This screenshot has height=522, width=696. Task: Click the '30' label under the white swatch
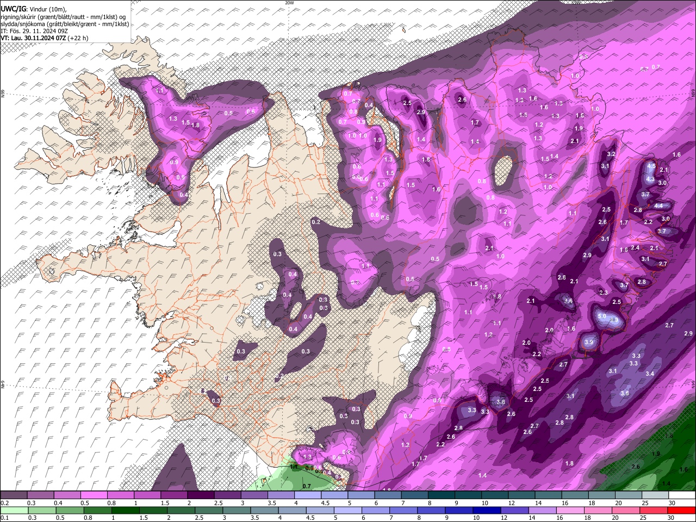click(x=672, y=504)
